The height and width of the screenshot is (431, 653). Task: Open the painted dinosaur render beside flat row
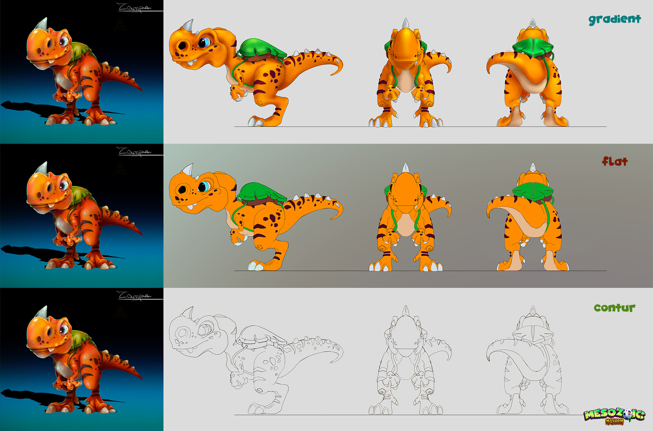(82, 216)
